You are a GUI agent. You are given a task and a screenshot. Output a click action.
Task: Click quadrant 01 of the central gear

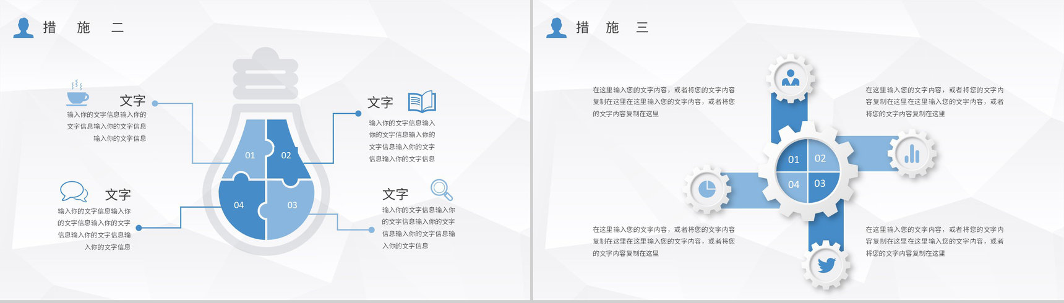(792, 156)
